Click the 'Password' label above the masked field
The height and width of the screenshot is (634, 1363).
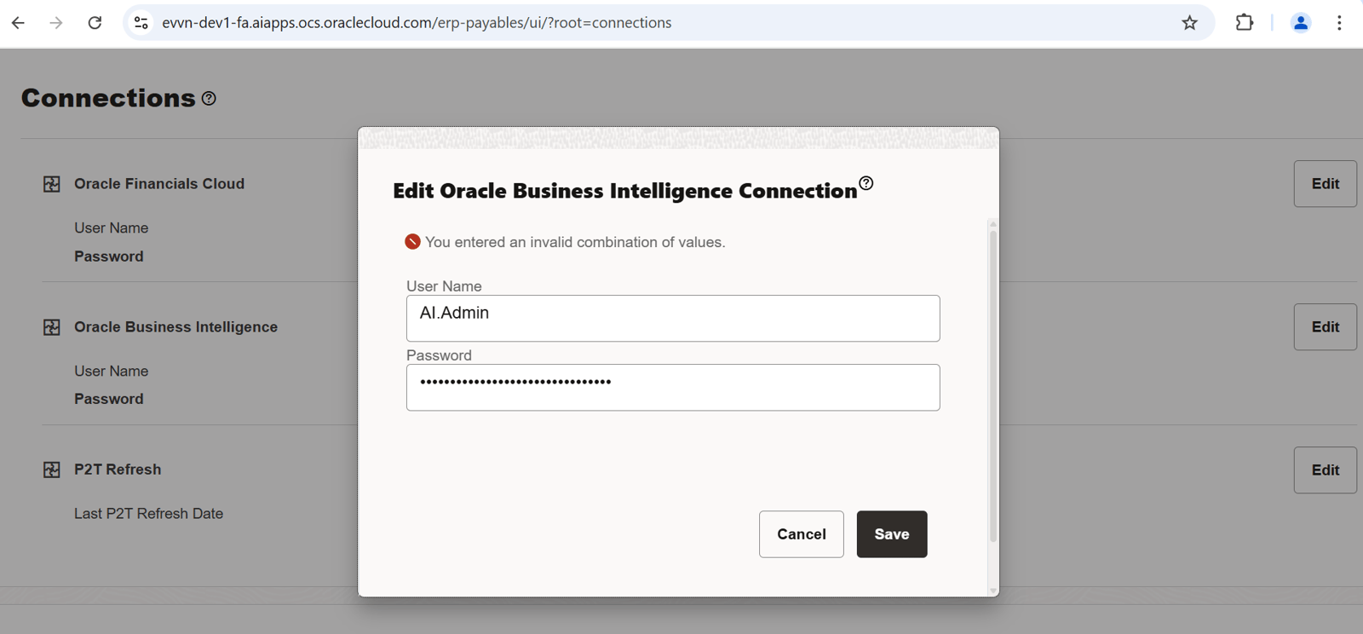point(439,355)
